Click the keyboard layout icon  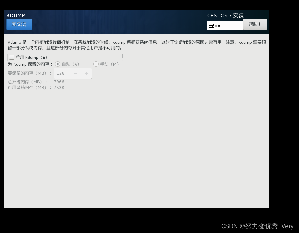(211, 26)
